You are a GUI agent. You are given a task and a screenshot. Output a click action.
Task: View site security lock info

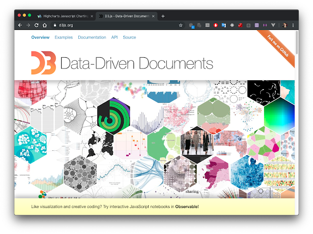coord(55,25)
